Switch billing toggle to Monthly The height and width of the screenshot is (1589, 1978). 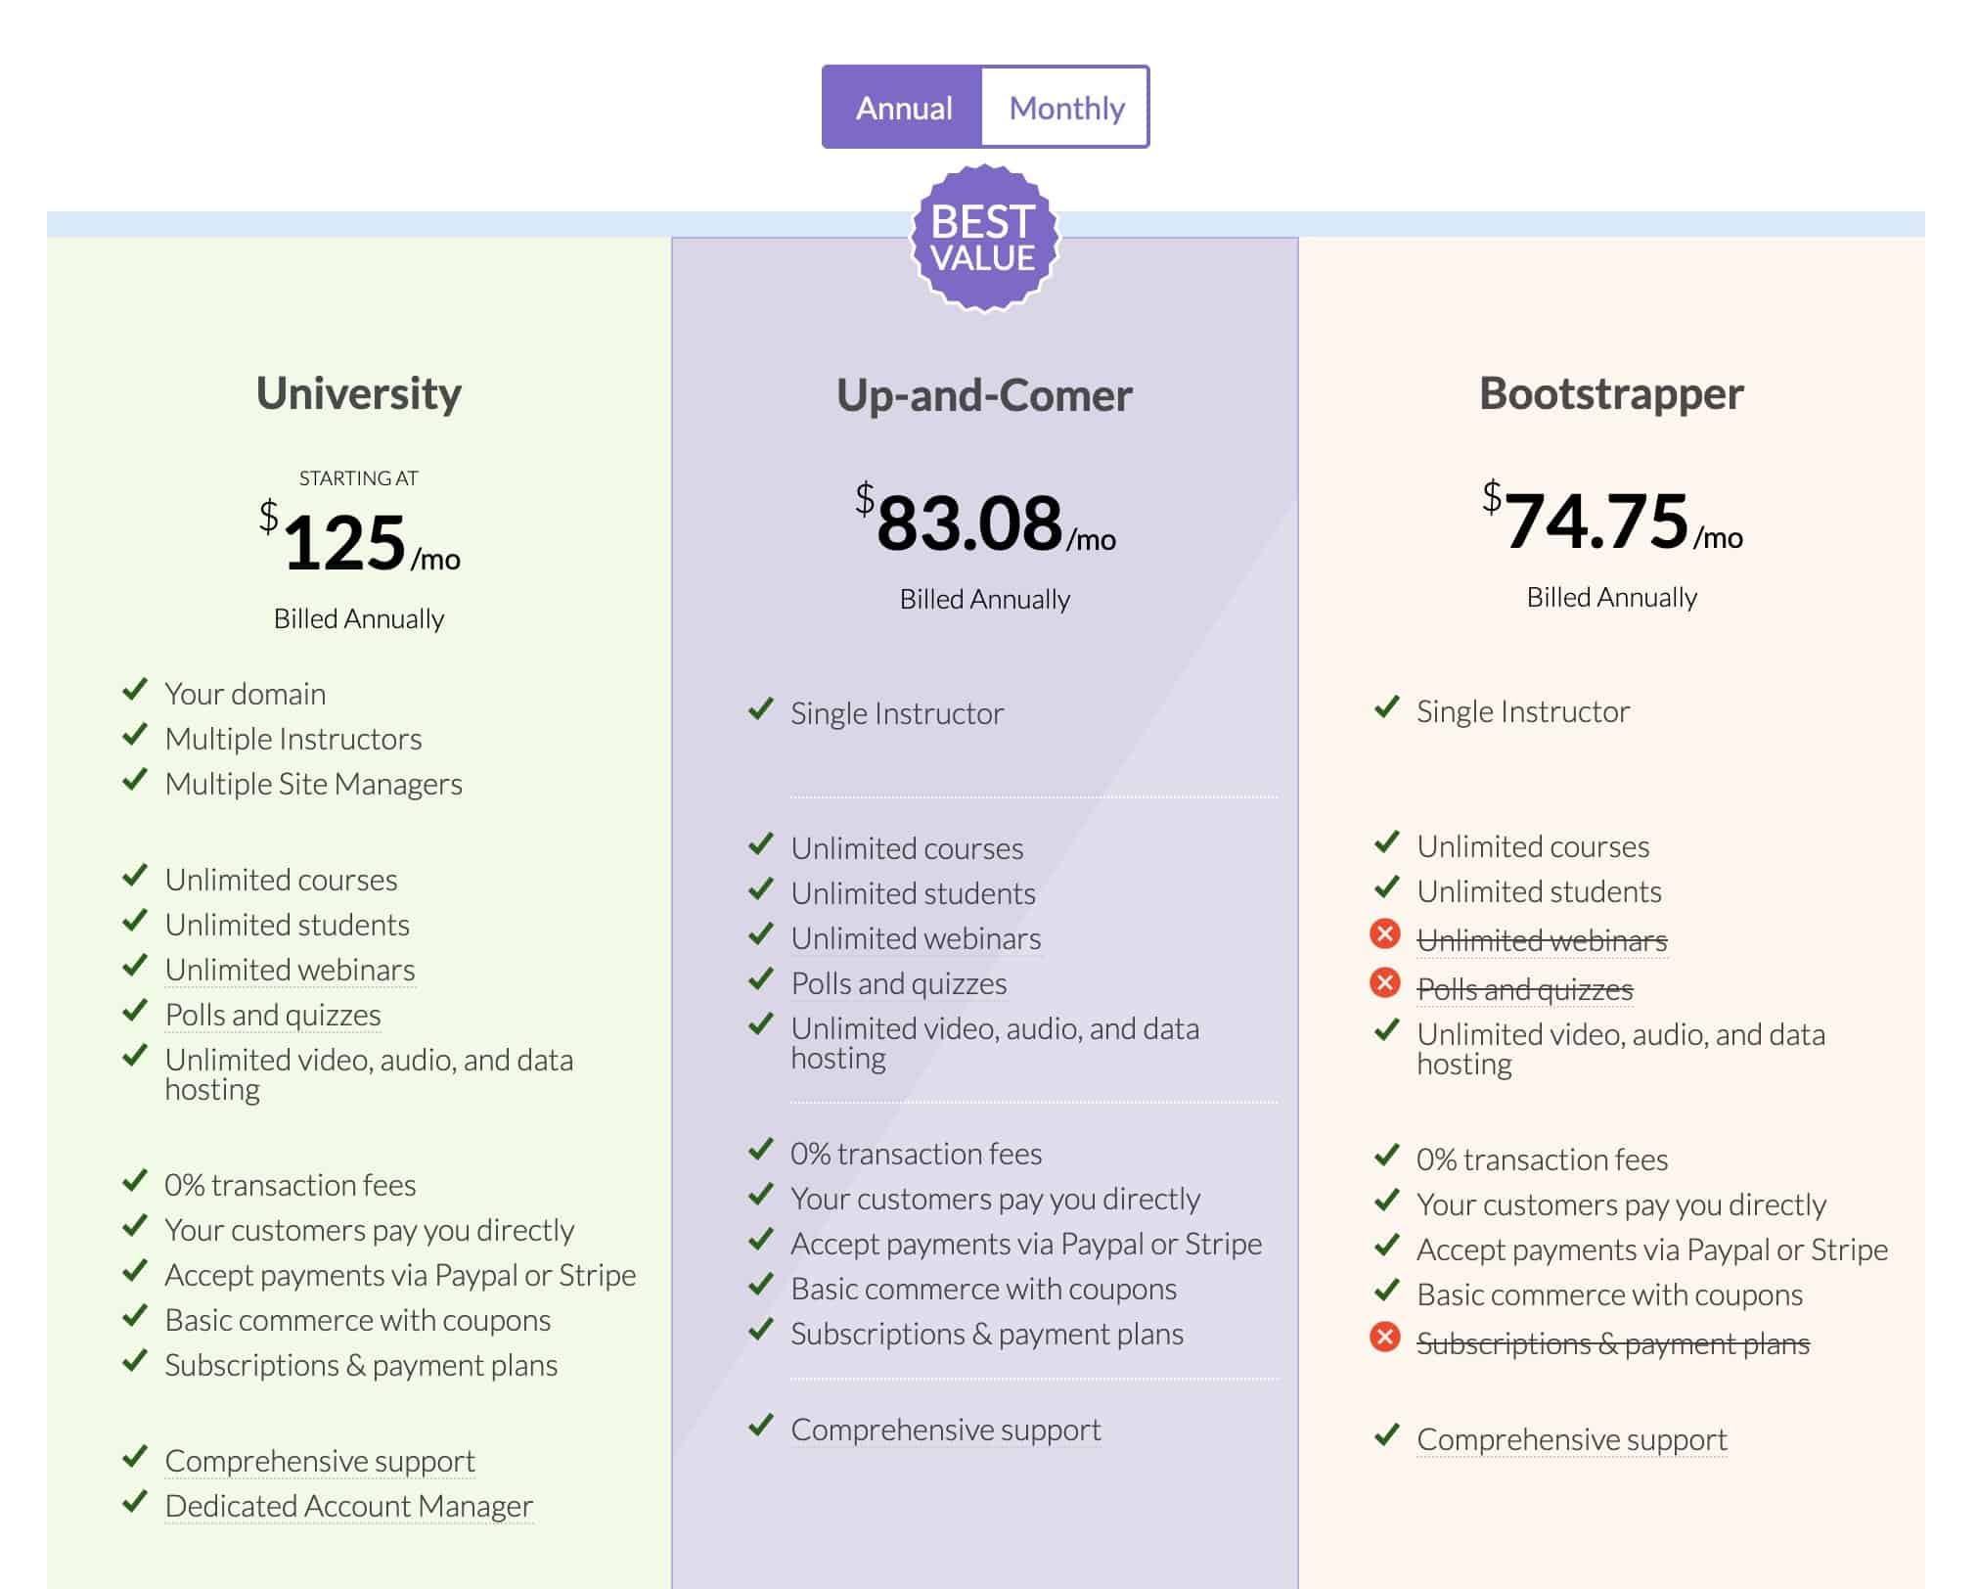(1065, 108)
